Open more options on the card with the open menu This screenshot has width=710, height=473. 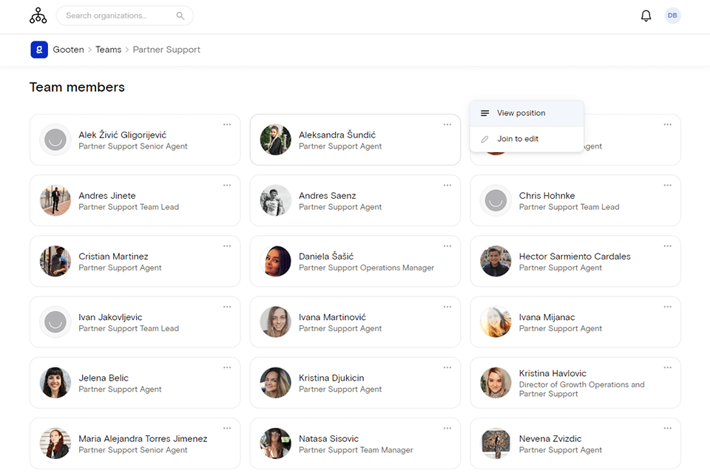(667, 124)
